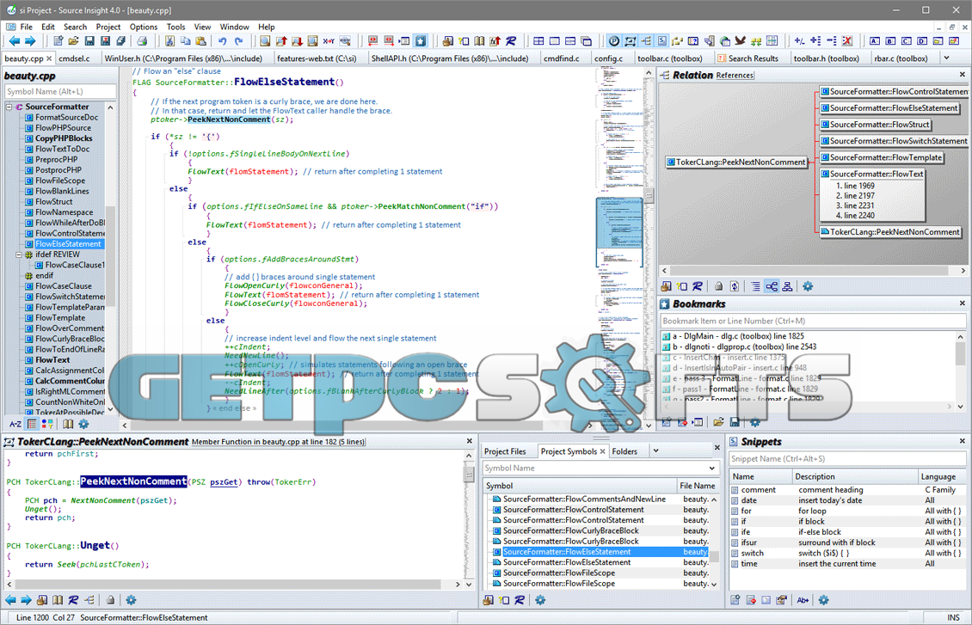Click the Relation window horizontal graph view icon
972x625 pixels.
click(772, 286)
